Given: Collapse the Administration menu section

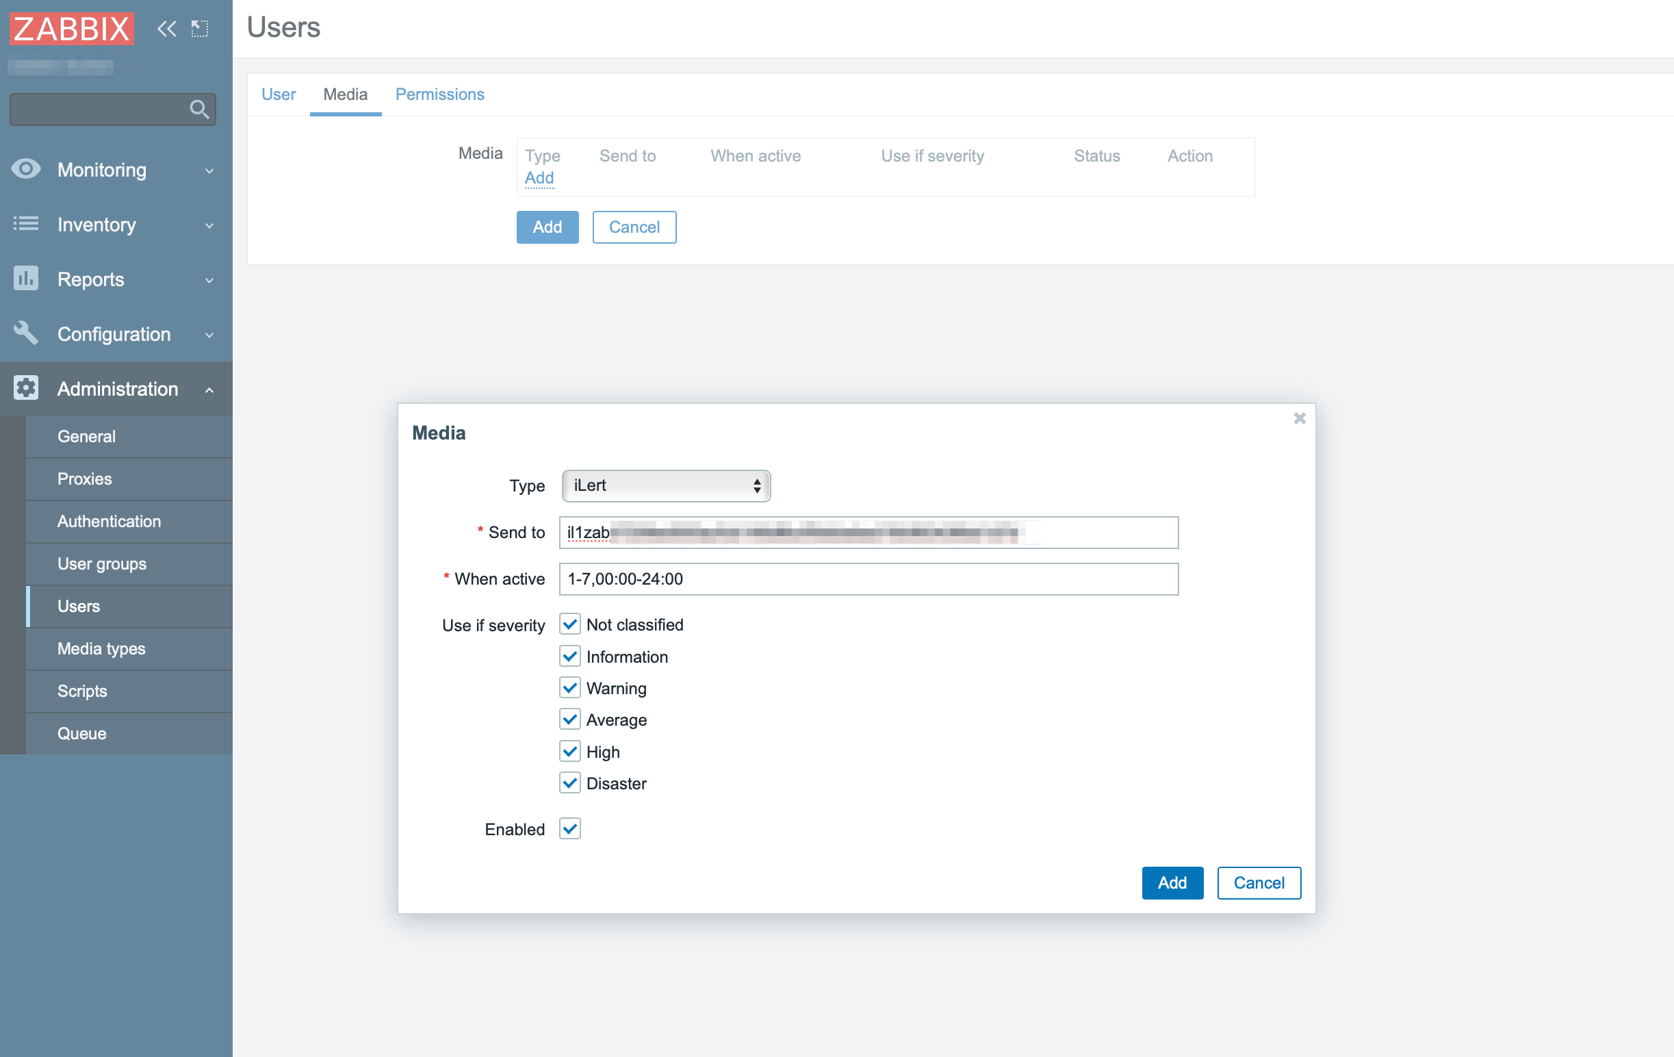Looking at the screenshot, I should pos(209,390).
